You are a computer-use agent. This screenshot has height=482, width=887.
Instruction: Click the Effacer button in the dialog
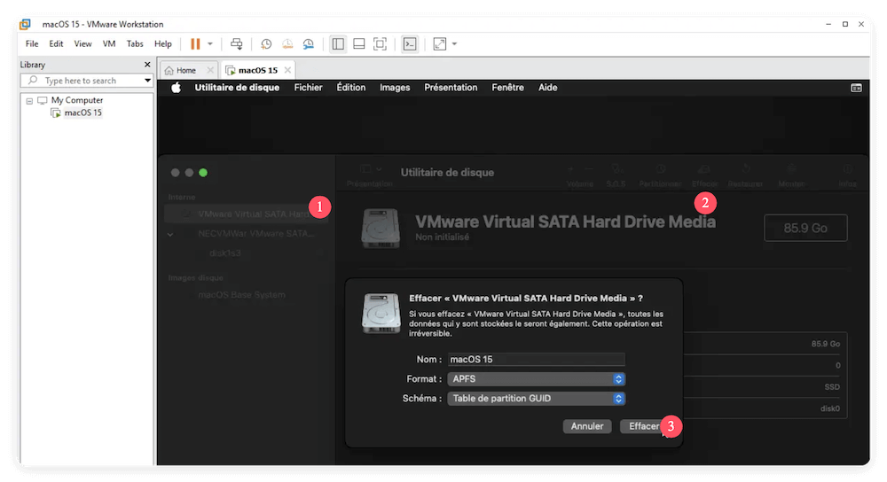pos(644,427)
